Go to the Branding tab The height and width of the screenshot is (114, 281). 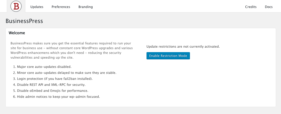point(86,7)
